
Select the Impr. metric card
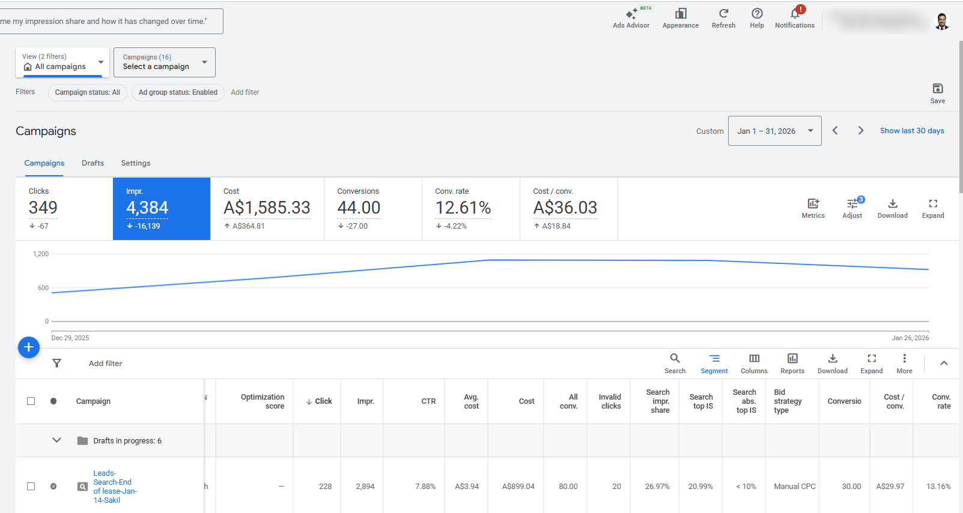[x=162, y=209]
